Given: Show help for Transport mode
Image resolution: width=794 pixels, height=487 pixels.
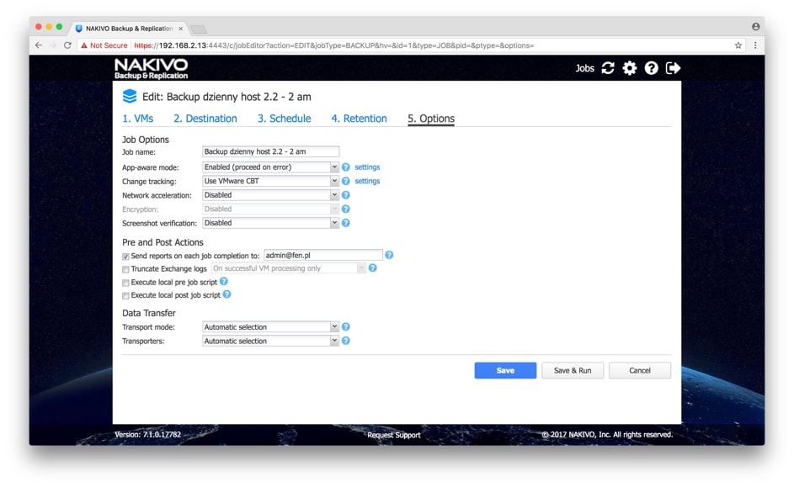Looking at the screenshot, I should point(346,326).
